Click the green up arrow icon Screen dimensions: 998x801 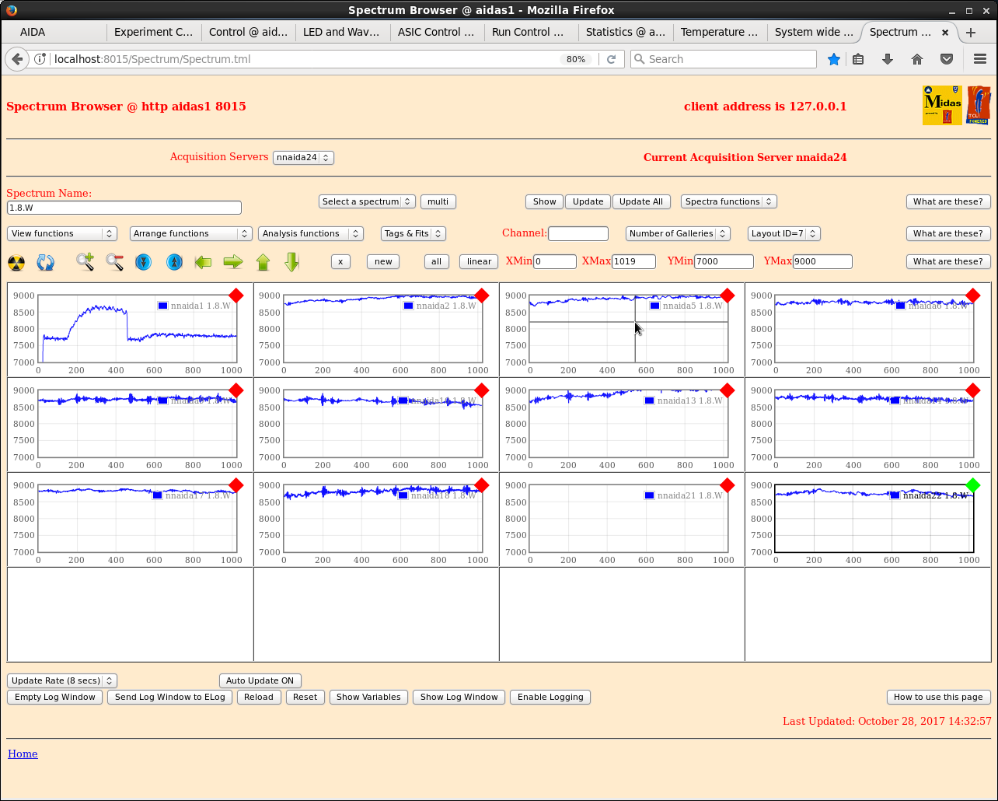click(x=263, y=262)
